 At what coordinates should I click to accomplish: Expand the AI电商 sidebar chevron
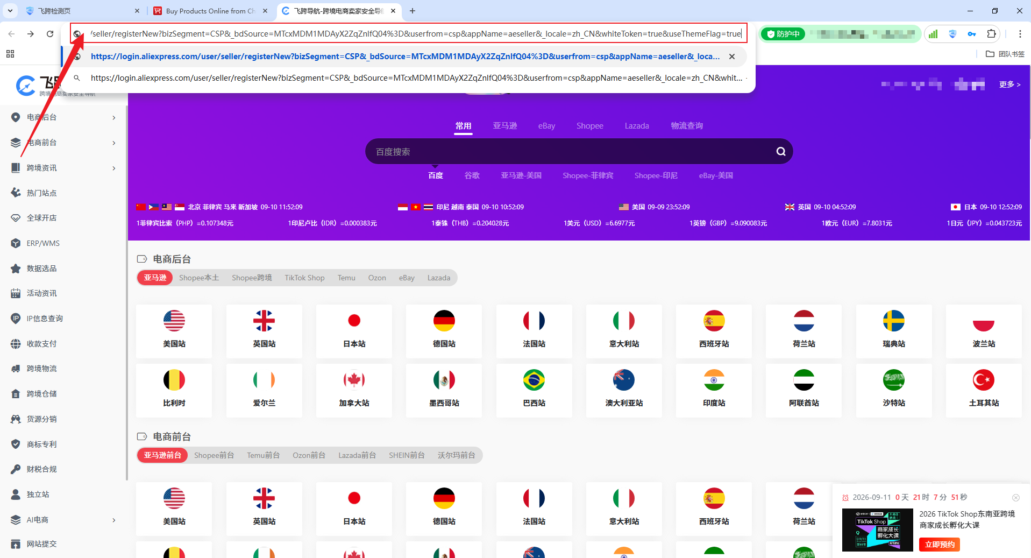pyautogui.click(x=114, y=520)
